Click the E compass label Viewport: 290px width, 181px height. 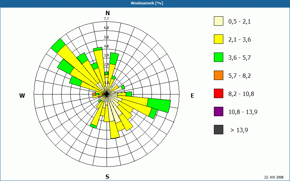click(192, 96)
